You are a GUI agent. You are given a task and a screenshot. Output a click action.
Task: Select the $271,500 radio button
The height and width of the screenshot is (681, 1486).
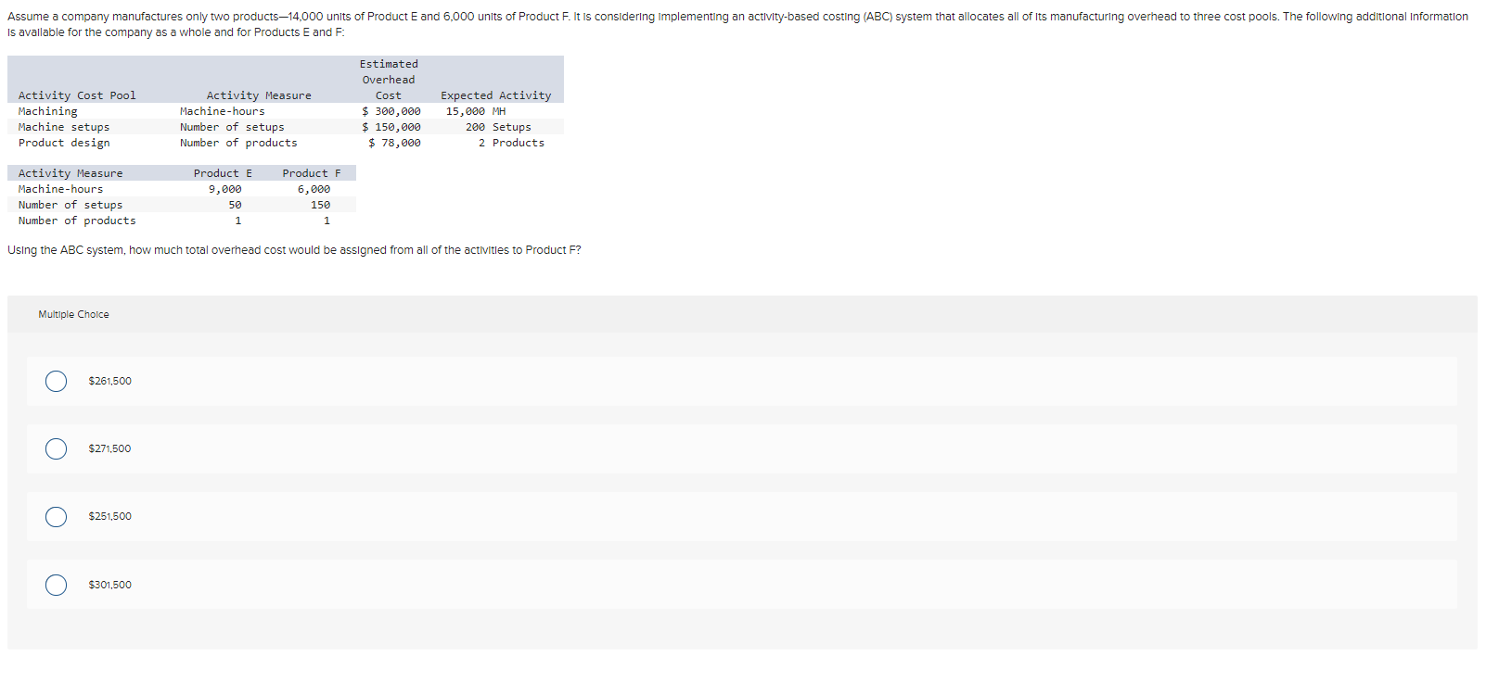pos(56,448)
